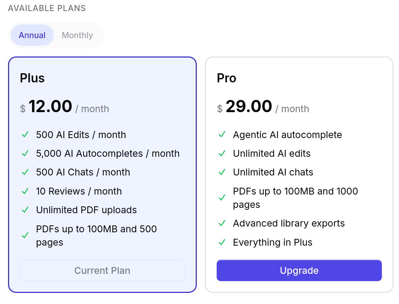The image size is (399, 304).
Task: Click the checkmark beside 5,000 AI Autocompletes
Action: [25, 153]
